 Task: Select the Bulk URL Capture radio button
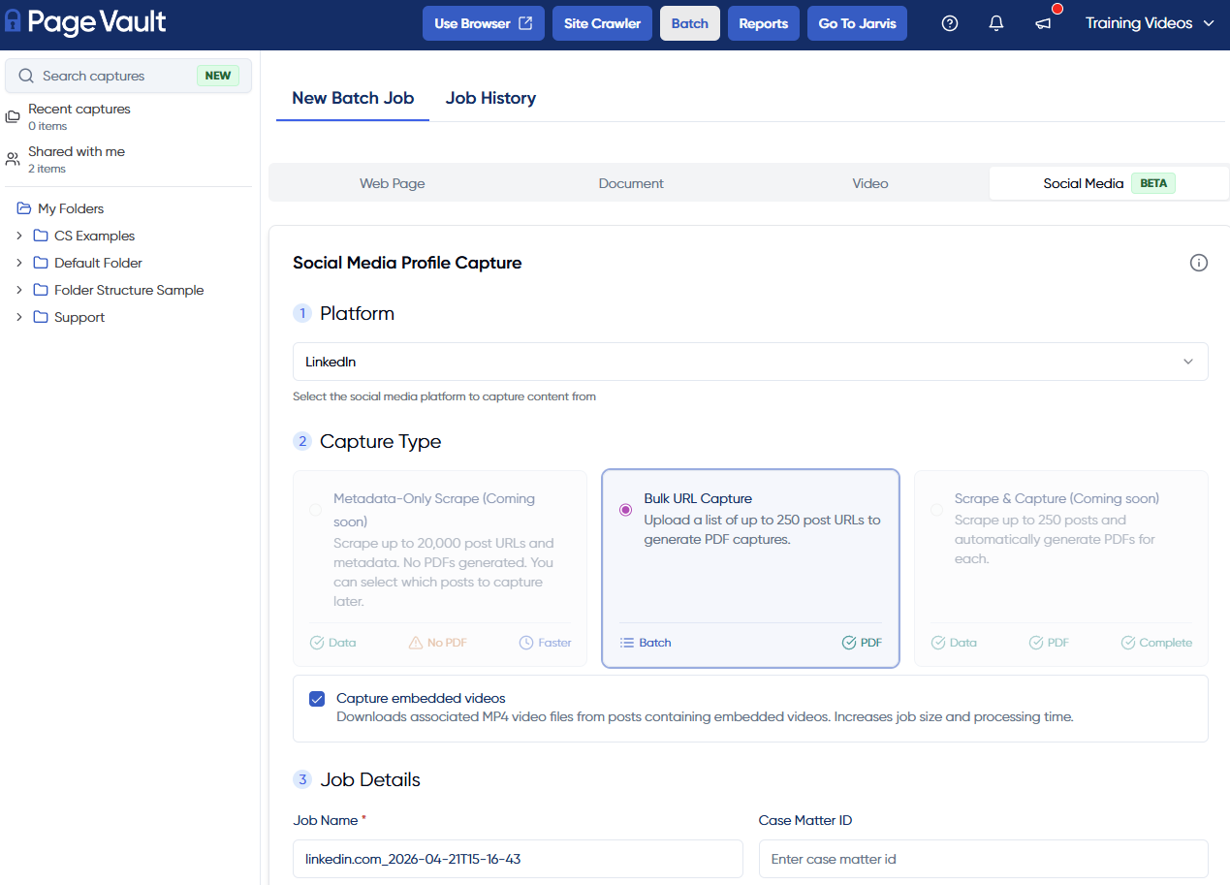pos(626,510)
